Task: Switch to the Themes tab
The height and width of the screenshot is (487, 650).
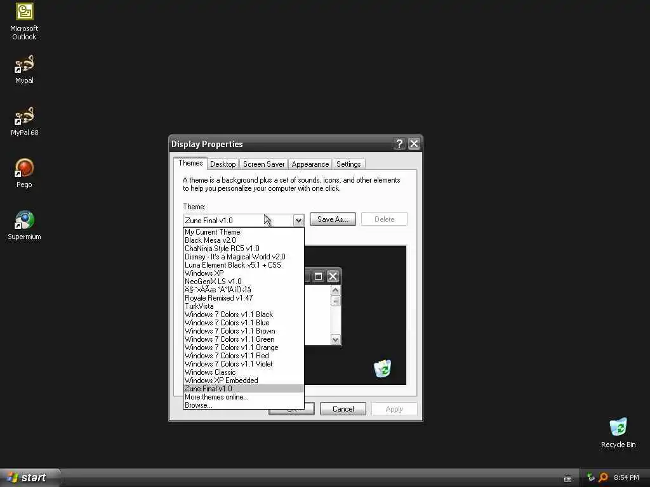Action: 190,163
